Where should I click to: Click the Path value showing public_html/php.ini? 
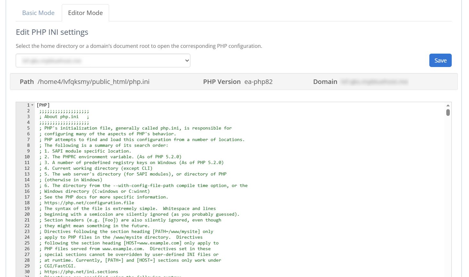click(94, 82)
